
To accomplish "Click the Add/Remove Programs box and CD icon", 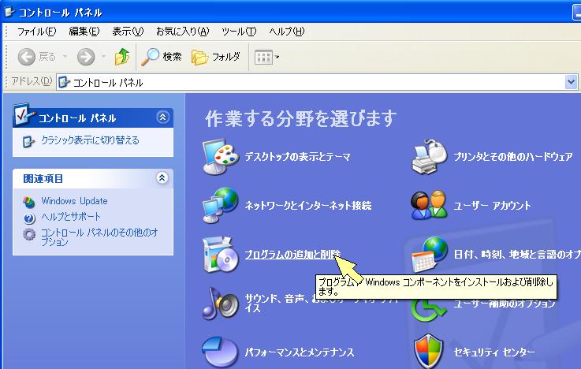I will click(x=221, y=255).
